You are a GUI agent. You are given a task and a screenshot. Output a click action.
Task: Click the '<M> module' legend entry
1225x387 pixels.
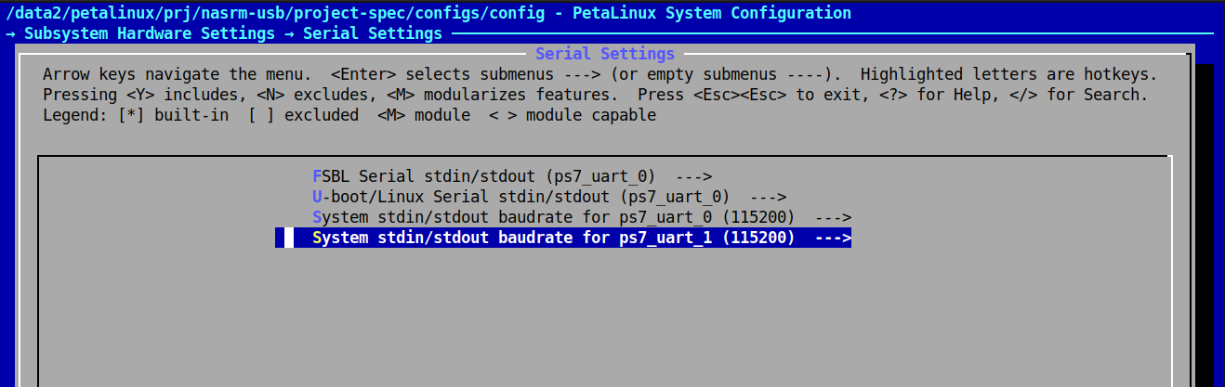[424, 115]
